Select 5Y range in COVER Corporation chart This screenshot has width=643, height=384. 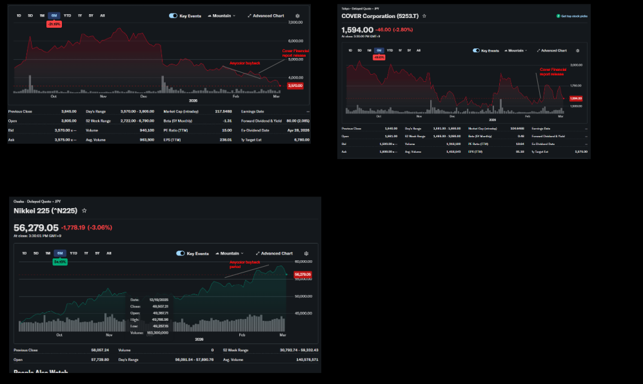409,50
